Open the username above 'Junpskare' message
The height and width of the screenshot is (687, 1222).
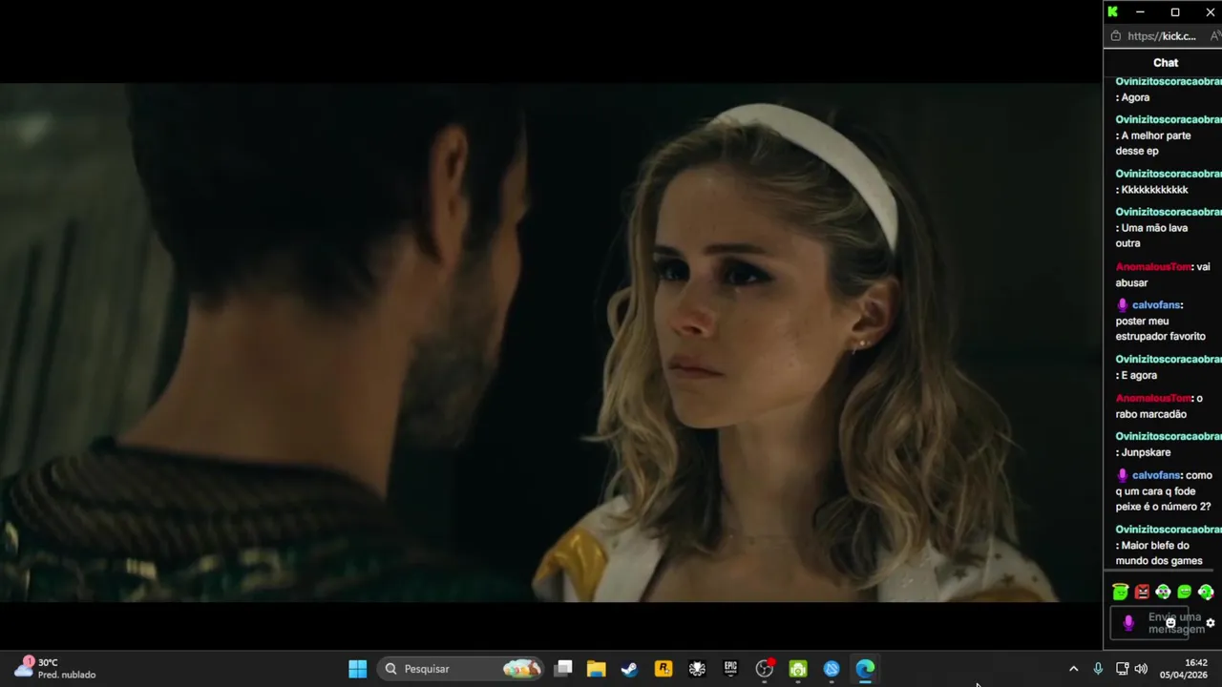click(x=1169, y=436)
